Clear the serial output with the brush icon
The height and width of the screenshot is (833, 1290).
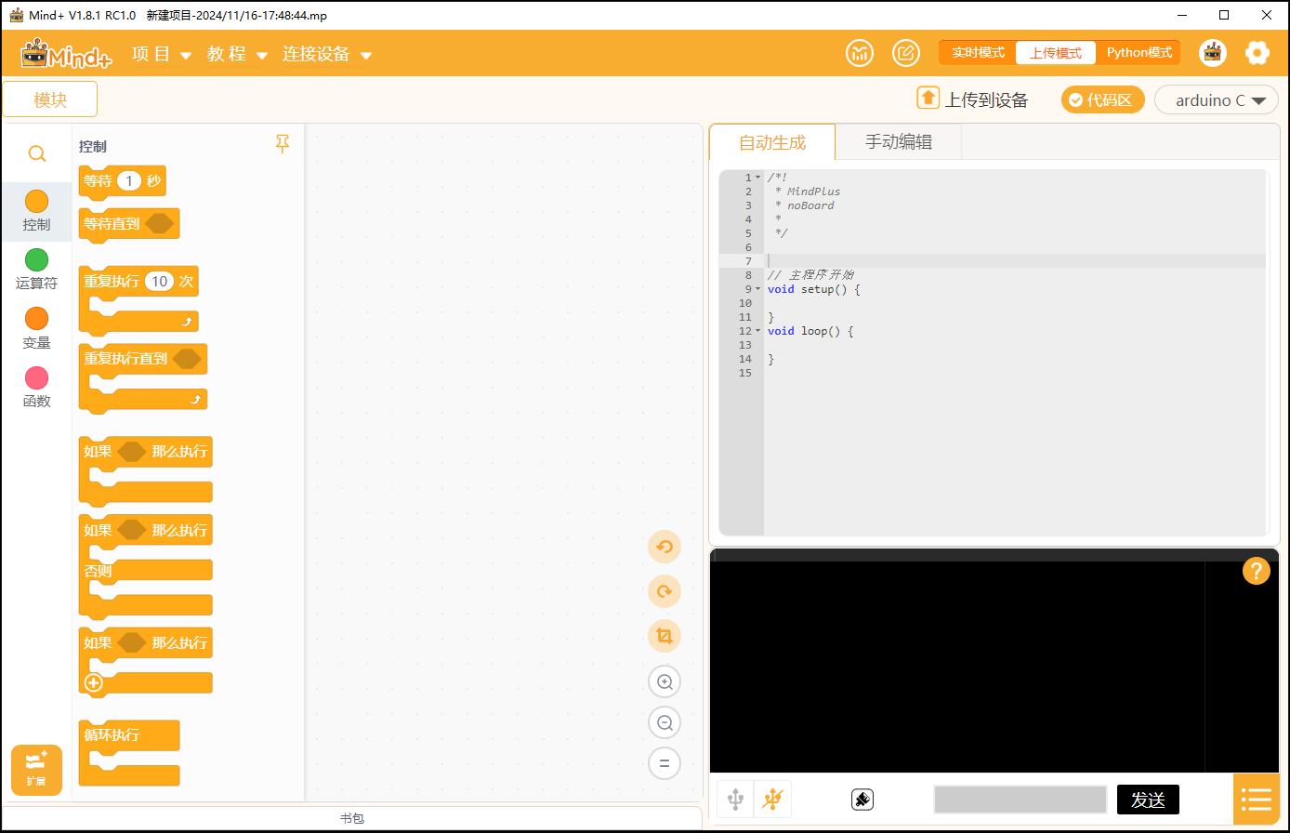click(862, 800)
